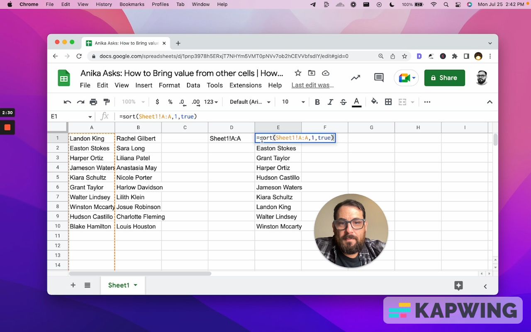Open the comment history icon

(379, 78)
